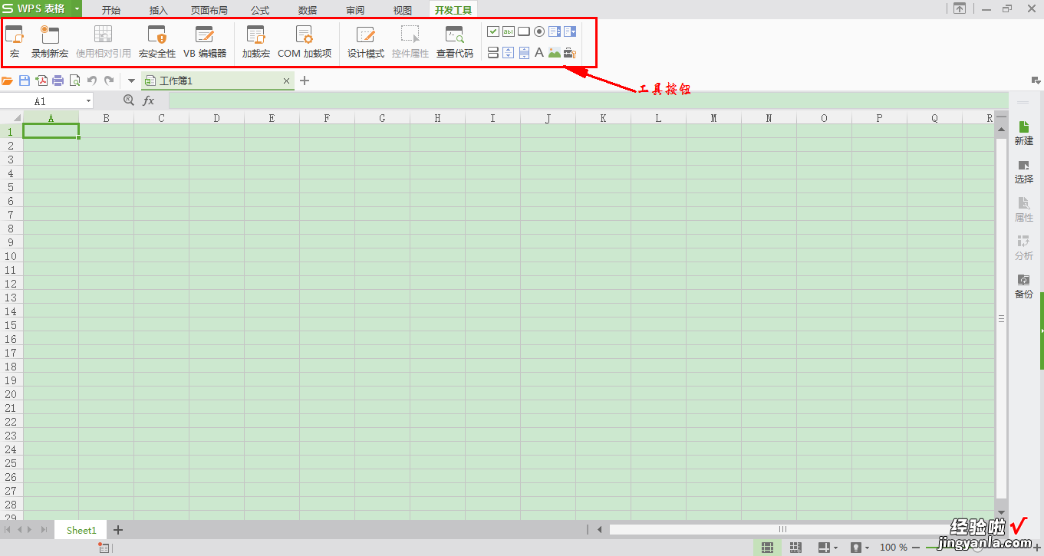Click the vertical scrollbar up arrow
This screenshot has width=1044, height=556.
tap(1001, 130)
